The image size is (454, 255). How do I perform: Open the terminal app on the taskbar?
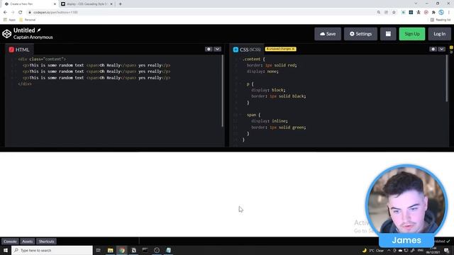coord(145,250)
